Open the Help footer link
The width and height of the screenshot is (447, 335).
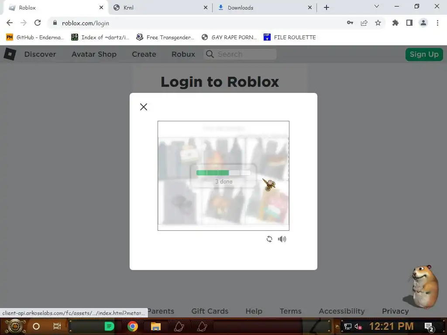pyautogui.click(x=254, y=311)
